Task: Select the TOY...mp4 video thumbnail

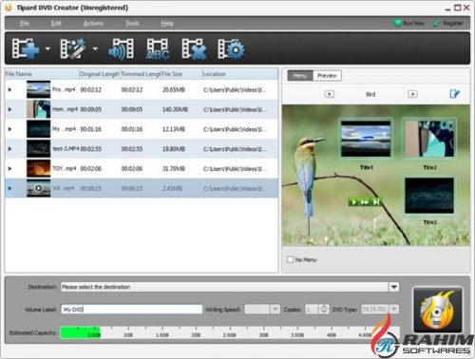Action: (x=38, y=168)
